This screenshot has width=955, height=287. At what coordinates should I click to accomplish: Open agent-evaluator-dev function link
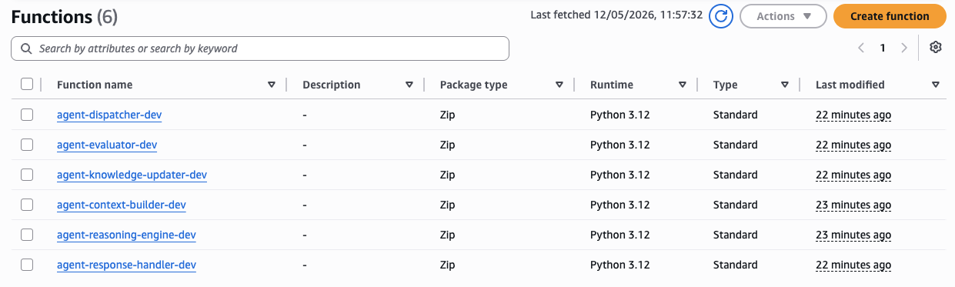coord(107,145)
